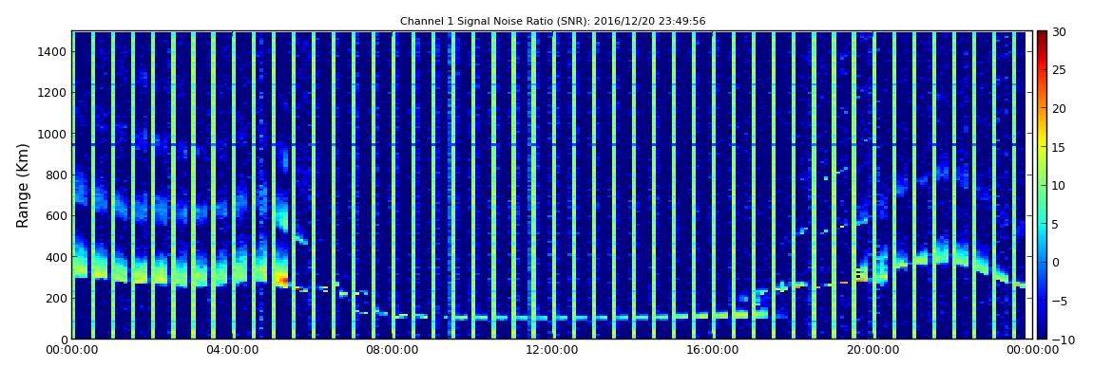Click the red high-SNR spot near 05:15

point(283,280)
